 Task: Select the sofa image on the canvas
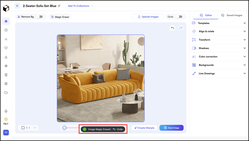coord(101,78)
